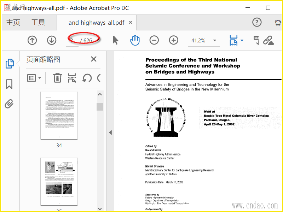This screenshot has width=283, height=212.
Task: Expand the fit page options dropdown arrow
Action: pos(242,40)
